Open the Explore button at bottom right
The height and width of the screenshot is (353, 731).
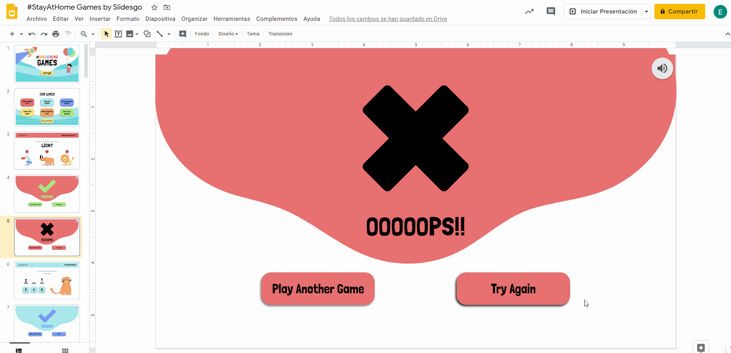pyautogui.click(x=701, y=347)
